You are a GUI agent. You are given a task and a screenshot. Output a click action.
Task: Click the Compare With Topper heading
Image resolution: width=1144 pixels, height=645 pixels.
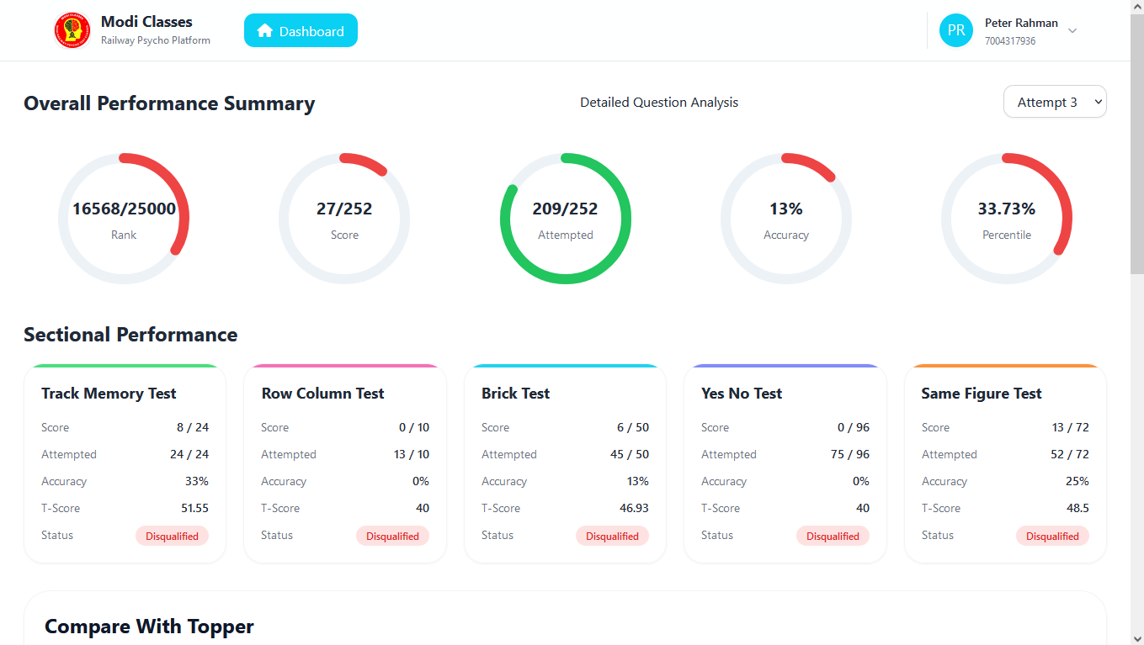click(149, 626)
